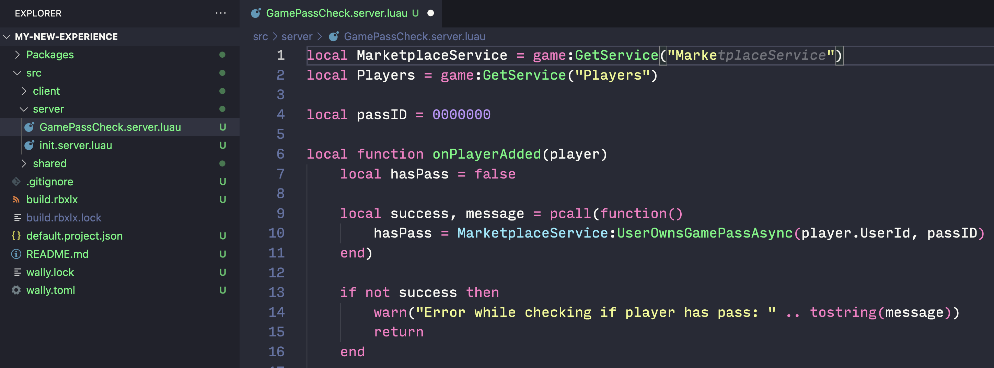Click UserOwnsGamePassAsync on line 10
Image resolution: width=994 pixels, height=368 pixels.
click(705, 233)
